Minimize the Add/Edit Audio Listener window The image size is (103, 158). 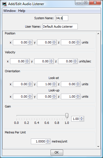point(79,3)
